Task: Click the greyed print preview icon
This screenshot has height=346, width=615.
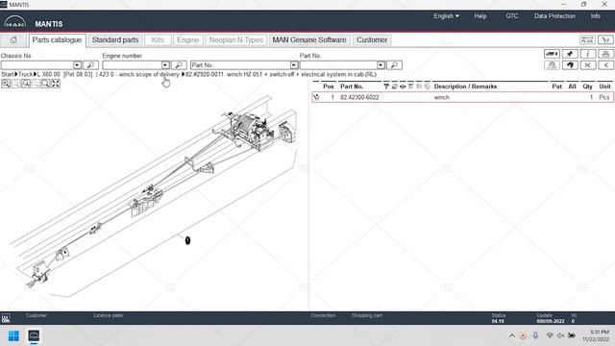Action: [552, 65]
